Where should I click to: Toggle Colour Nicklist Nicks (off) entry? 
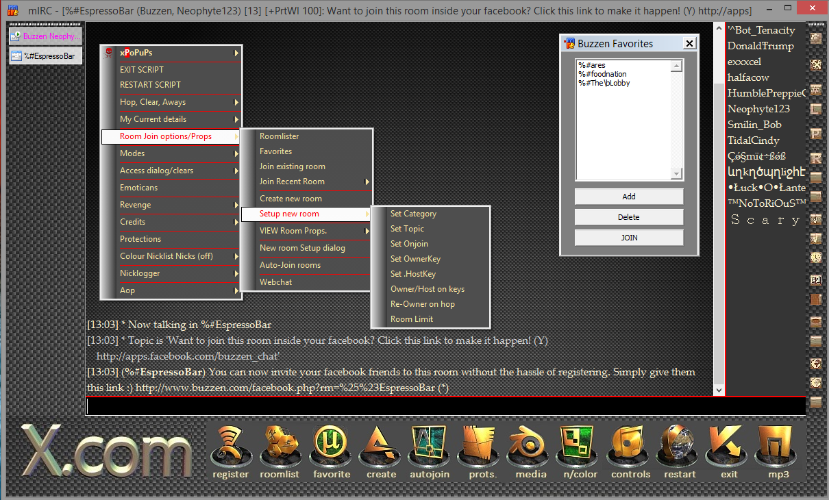click(166, 256)
